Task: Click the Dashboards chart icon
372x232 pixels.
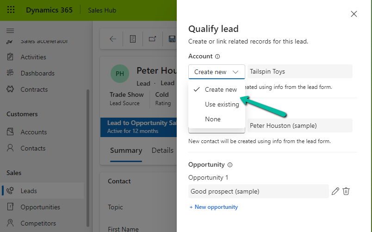Action: point(10,73)
